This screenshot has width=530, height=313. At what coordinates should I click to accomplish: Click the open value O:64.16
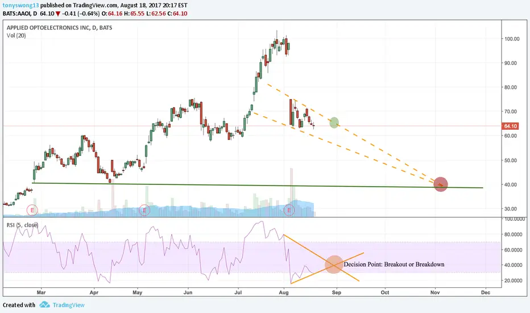tap(112, 14)
